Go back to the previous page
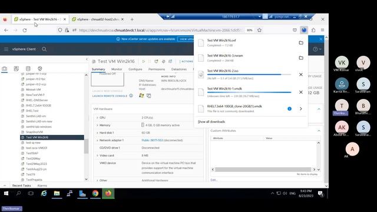 tap(6, 30)
